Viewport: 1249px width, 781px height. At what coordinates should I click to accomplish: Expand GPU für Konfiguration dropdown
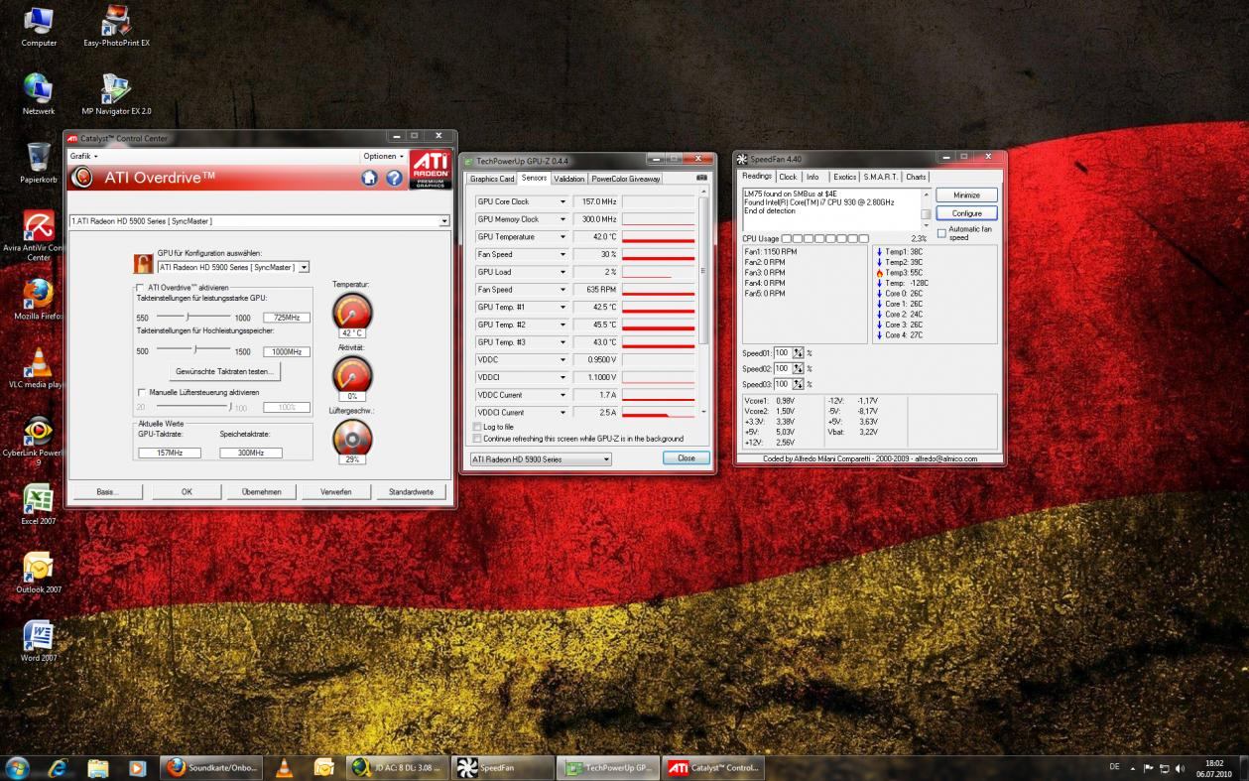pos(305,267)
